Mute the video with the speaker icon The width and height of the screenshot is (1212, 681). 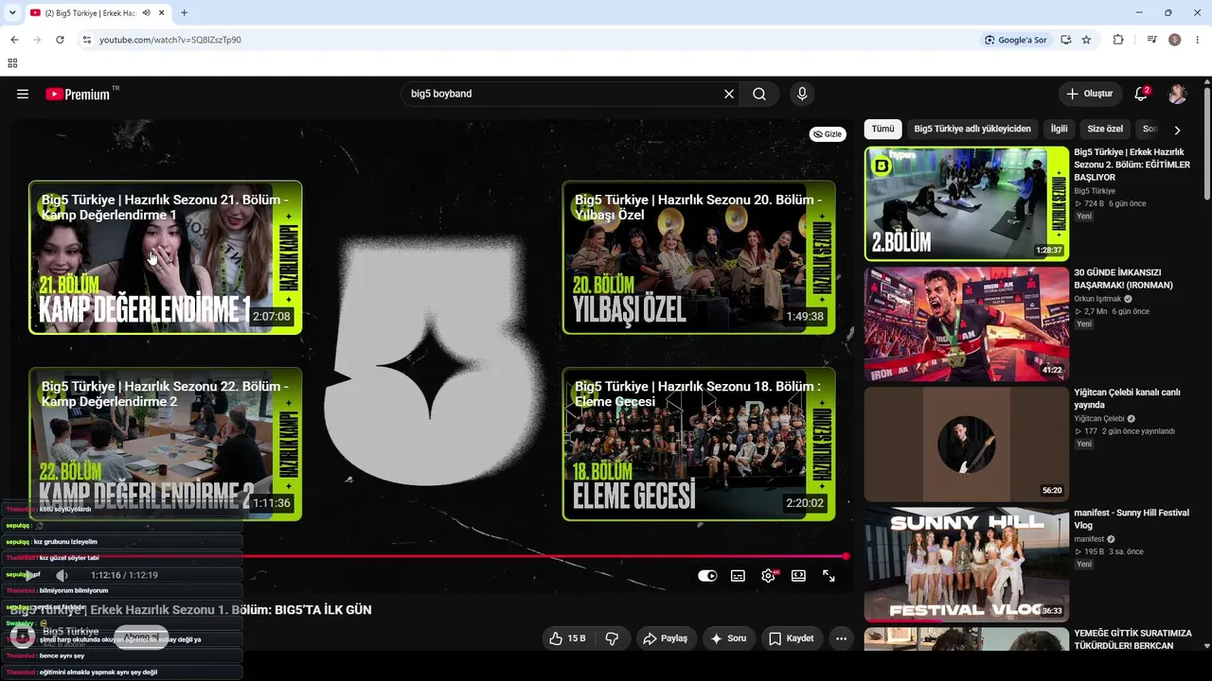[62, 575]
